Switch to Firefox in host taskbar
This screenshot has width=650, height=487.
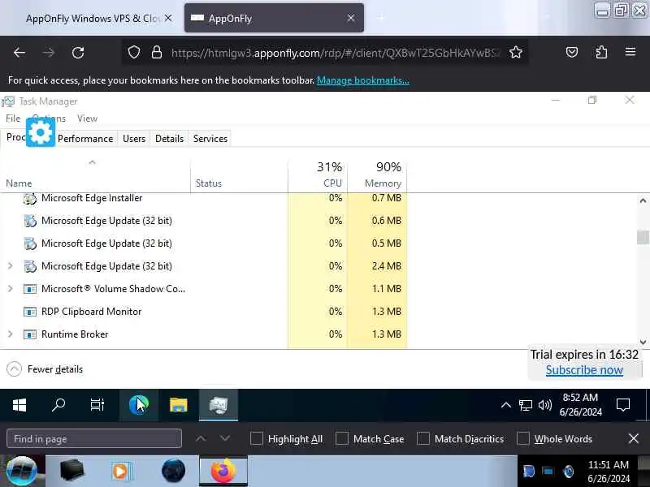pyautogui.click(x=223, y=472)
